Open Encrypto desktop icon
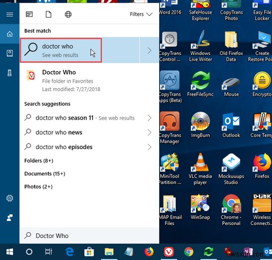This screenshot has height=260, width=272. pos(262,84)
